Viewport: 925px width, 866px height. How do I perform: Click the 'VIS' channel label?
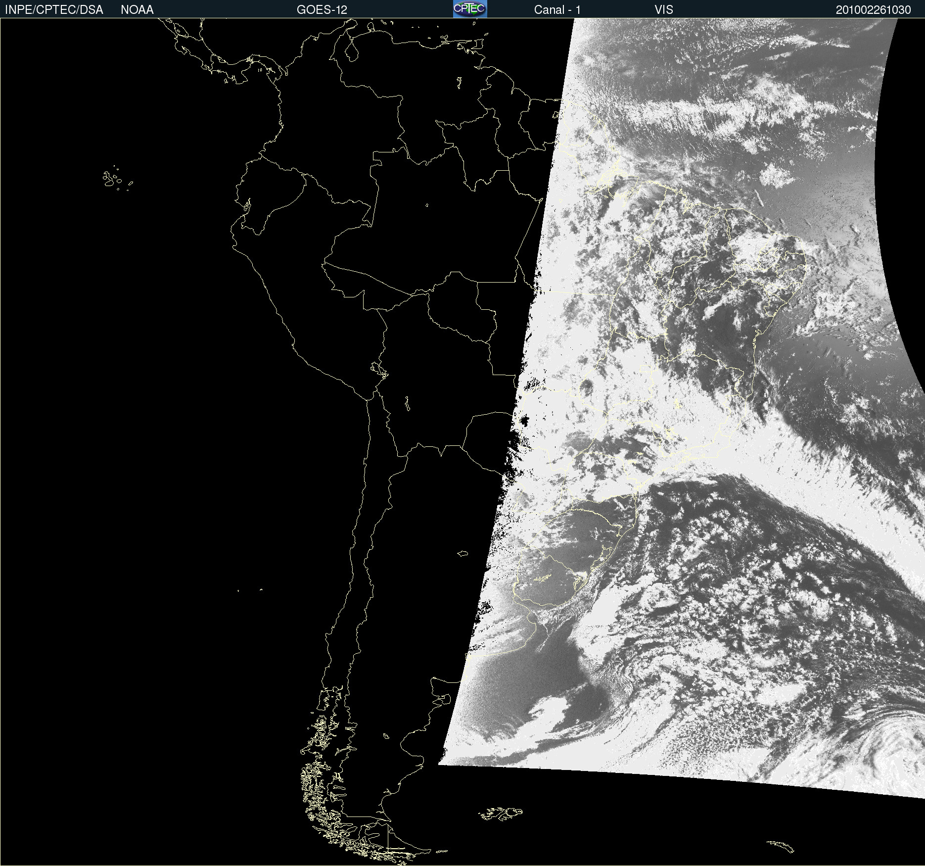664,10
